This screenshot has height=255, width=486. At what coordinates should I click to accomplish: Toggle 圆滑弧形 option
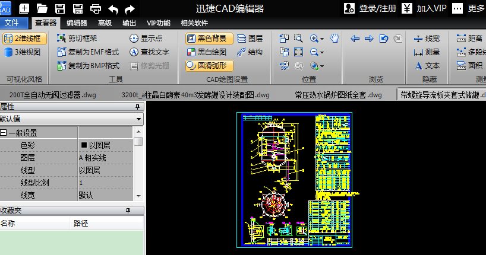(209, 66)
